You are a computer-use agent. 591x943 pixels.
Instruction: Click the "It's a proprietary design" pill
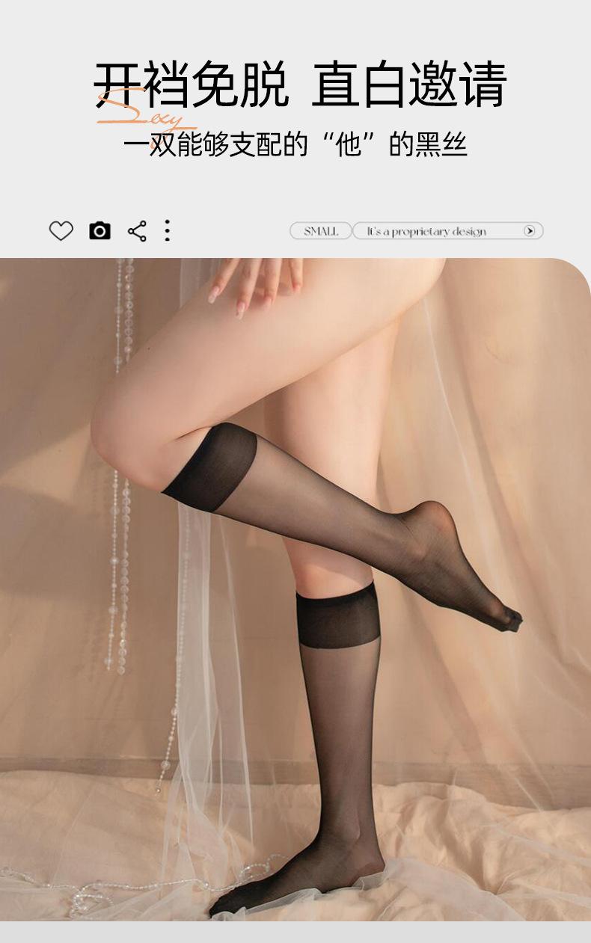pyautogui.click(x=447, y=231)
